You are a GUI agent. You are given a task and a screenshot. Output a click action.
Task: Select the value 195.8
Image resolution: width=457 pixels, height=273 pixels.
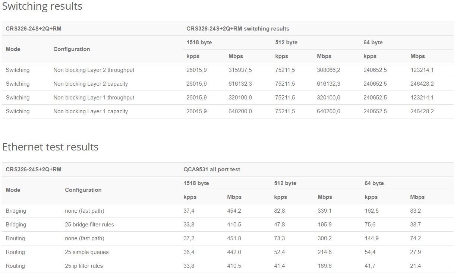coord(325,225)
